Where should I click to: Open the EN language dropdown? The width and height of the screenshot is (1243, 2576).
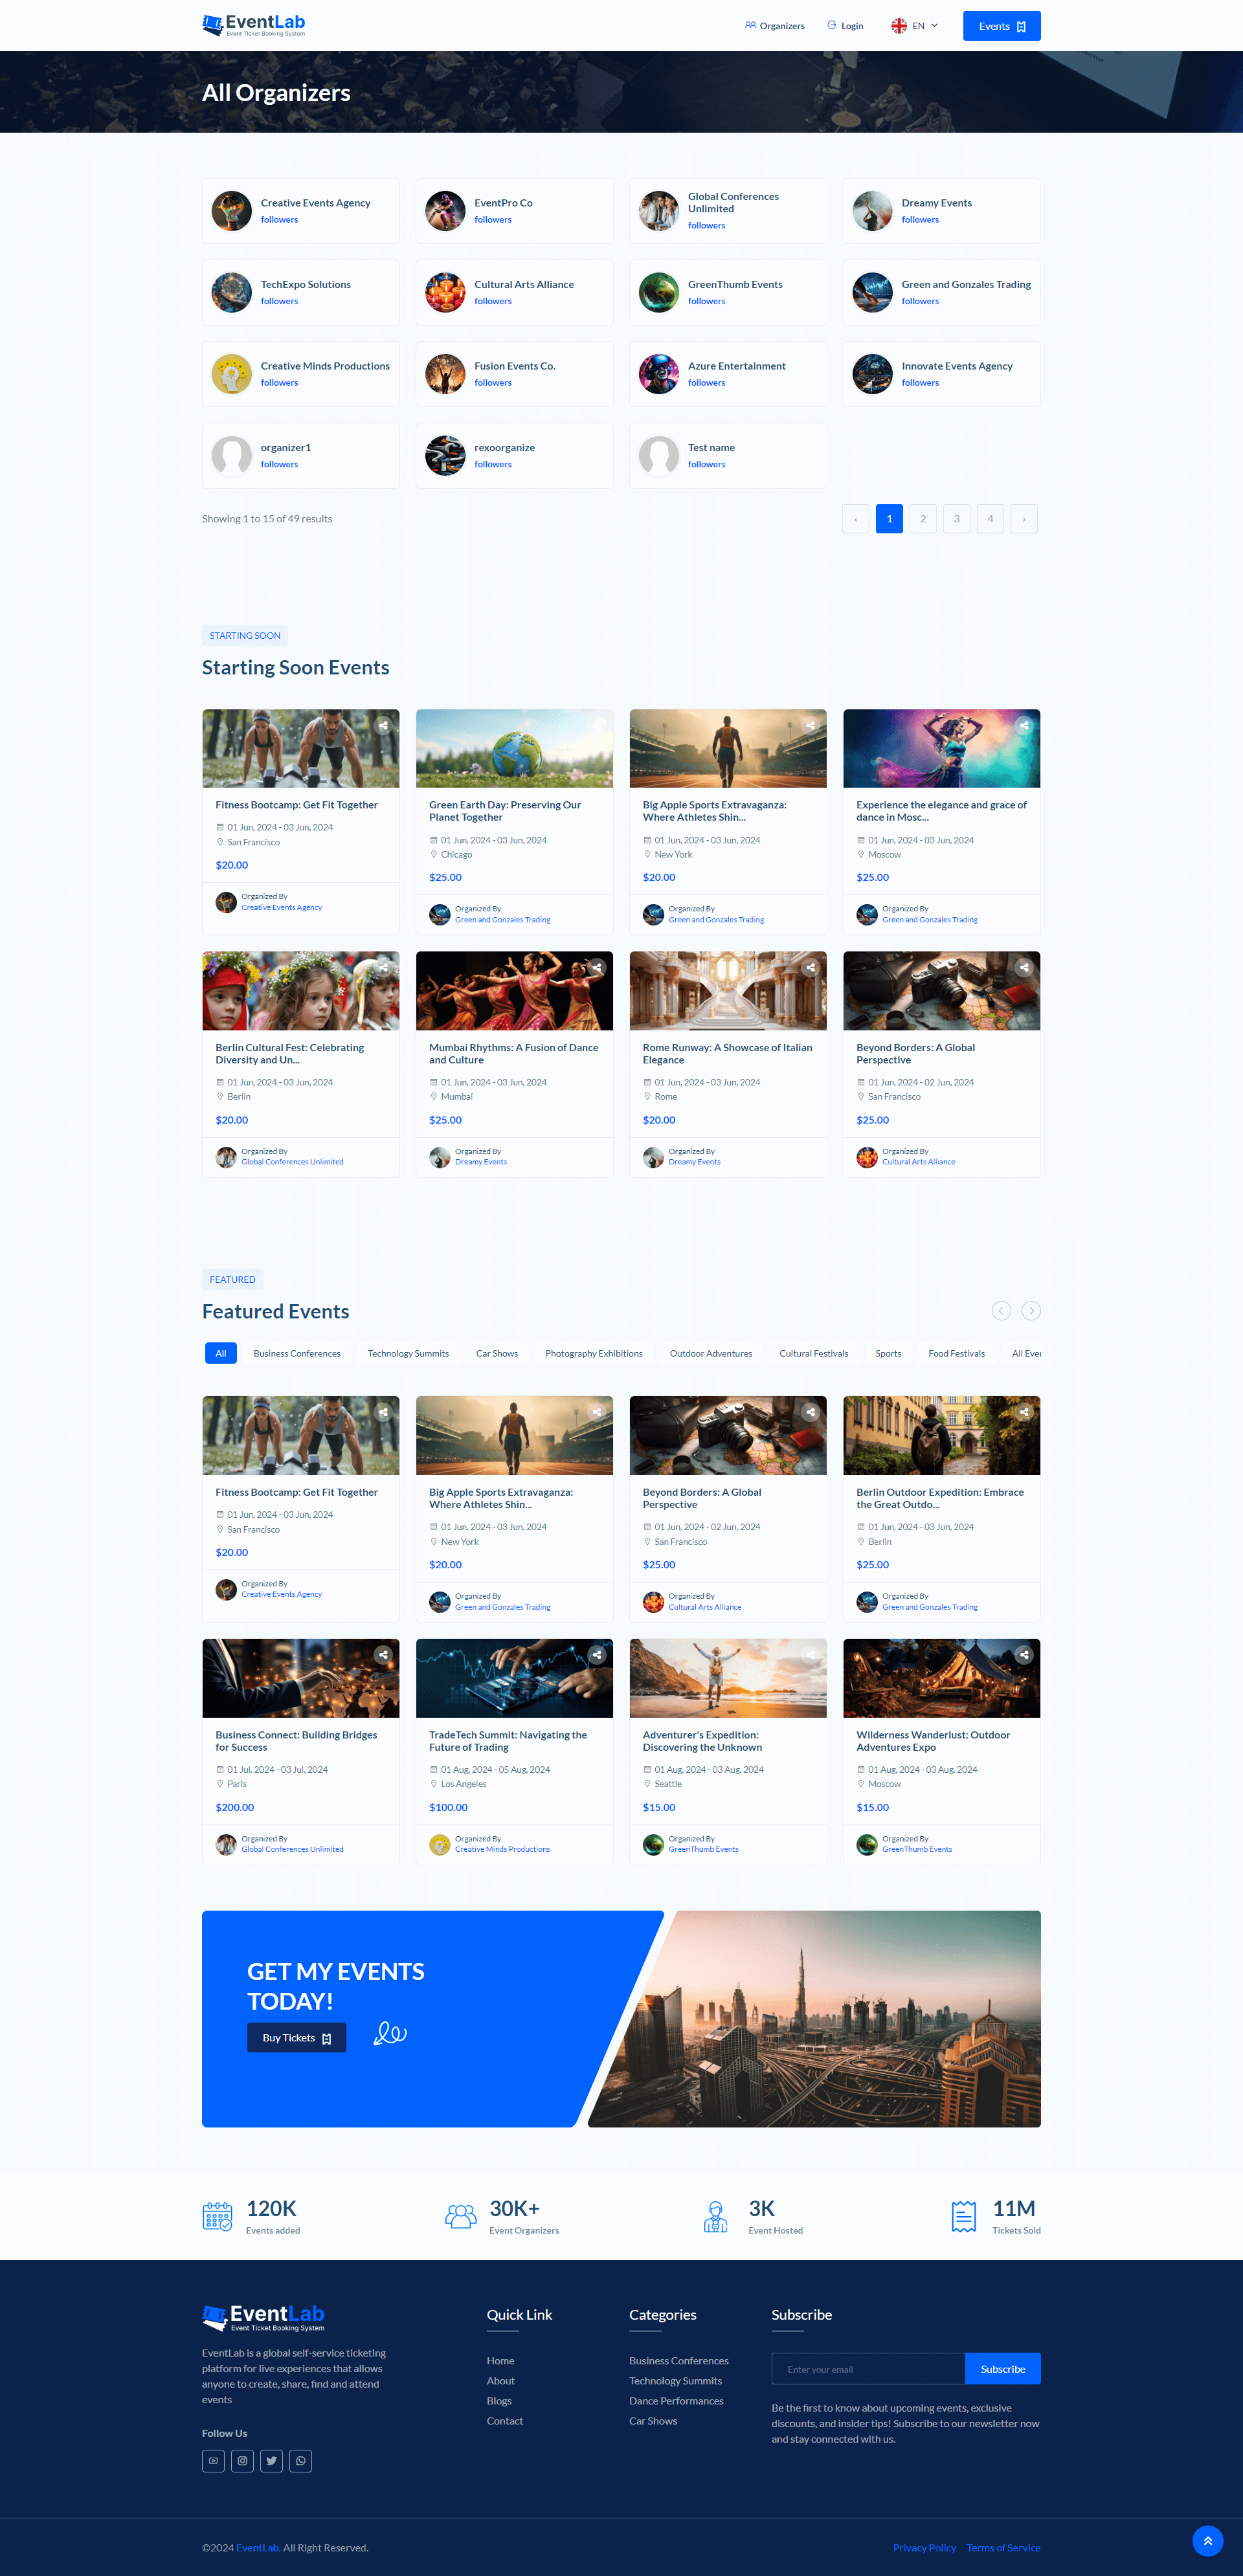point(915,26)
